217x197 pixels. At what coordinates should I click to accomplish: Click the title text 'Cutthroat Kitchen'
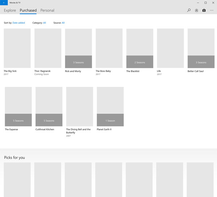[45, 129]
